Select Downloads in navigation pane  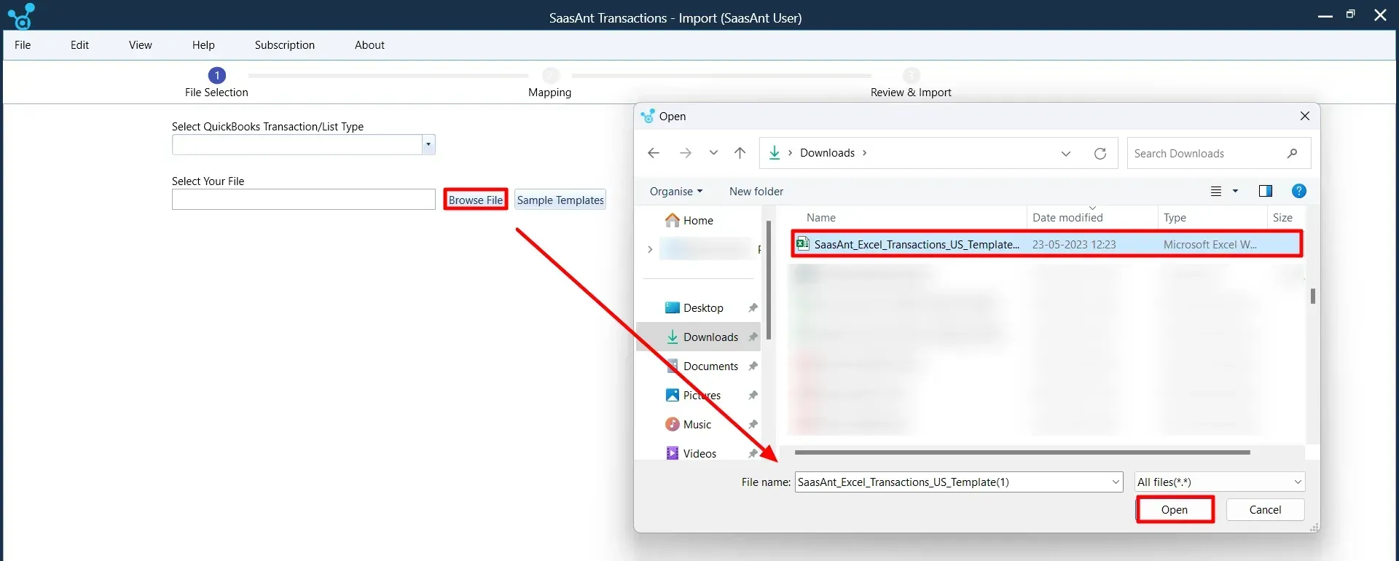(710, 337)
